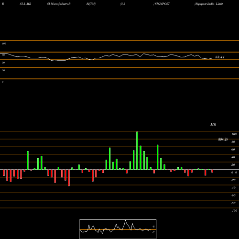This screenshot has height=239, width=239.
Task: Click the -7 label in mini chart
Action: pos(153,232)
